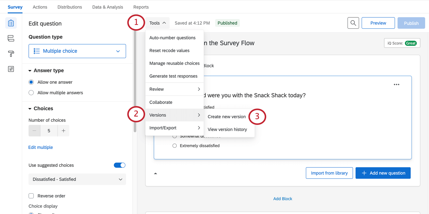Collapse the Answer type section
Viewport: 429px width, 214px height.
(30, 71)
